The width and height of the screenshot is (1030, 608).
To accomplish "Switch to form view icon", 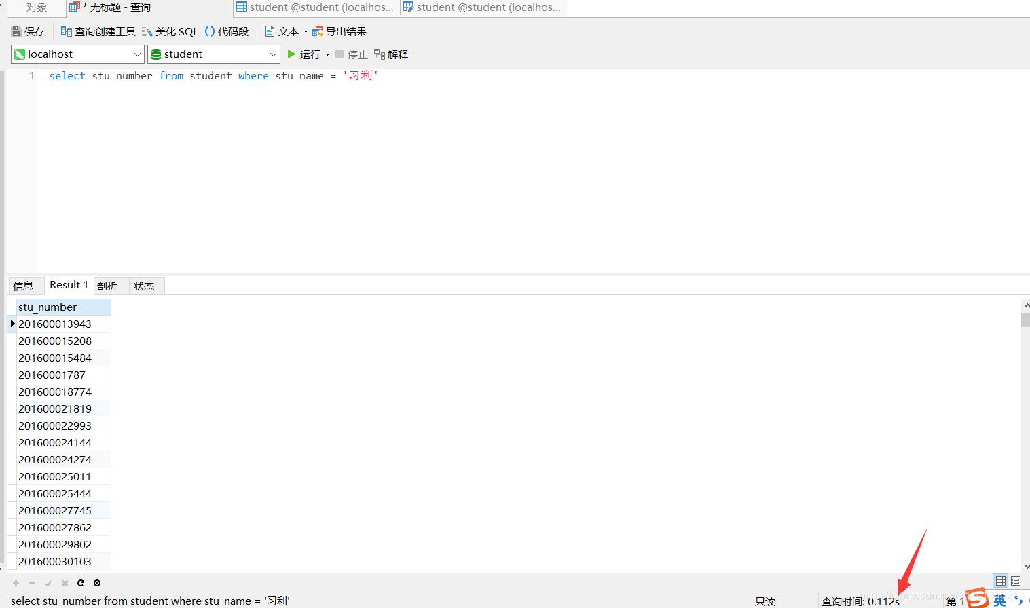I will click(x=1016, y=581).
